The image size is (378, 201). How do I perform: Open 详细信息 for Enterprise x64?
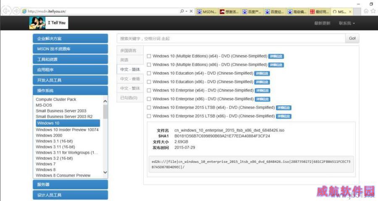(262, 91)
